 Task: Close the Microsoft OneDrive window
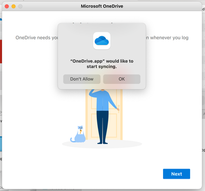pyautogui.click(x=7, y=7)
